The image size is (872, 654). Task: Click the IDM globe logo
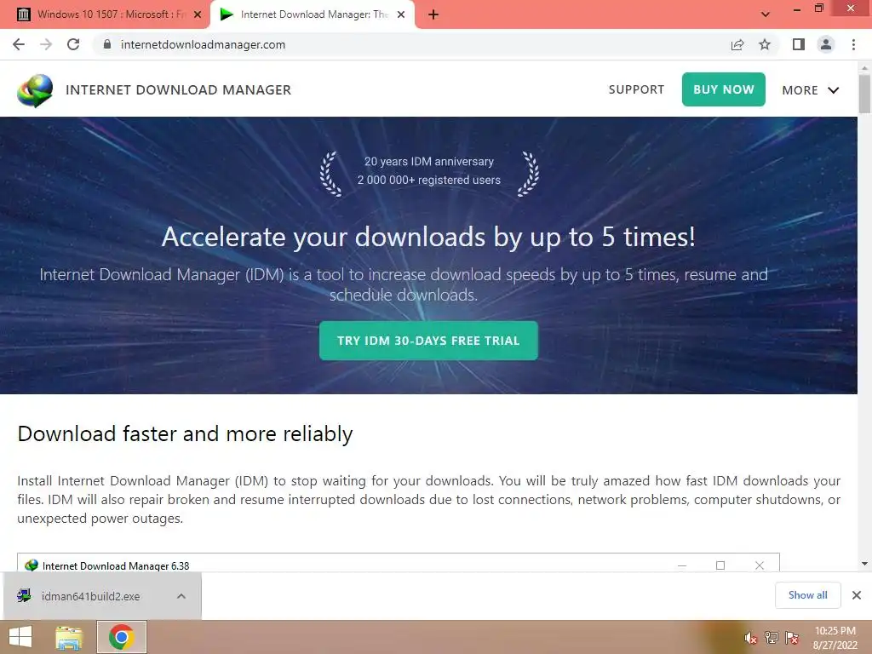[35, 90]
